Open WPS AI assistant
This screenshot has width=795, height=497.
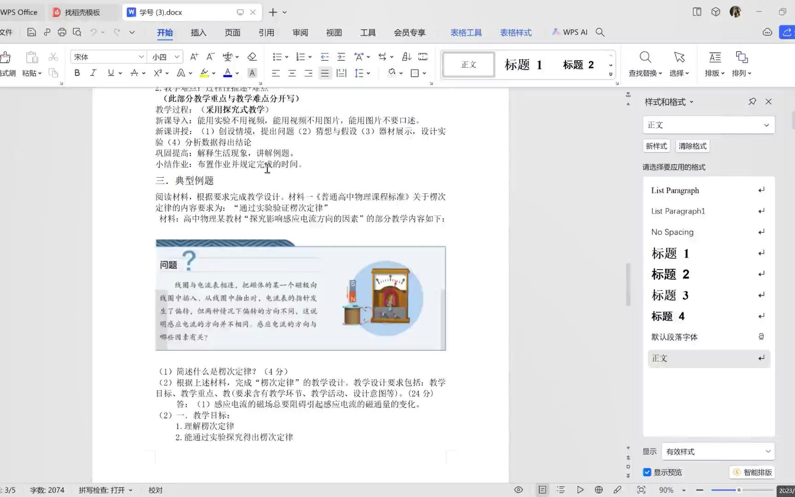[570, 32]
